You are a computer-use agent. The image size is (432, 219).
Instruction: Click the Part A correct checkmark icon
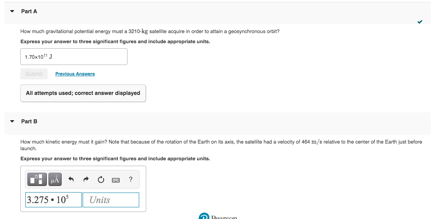[x=420, y=22]
